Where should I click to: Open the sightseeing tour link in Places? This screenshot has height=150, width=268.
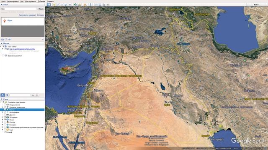click(x=22, y=49)
